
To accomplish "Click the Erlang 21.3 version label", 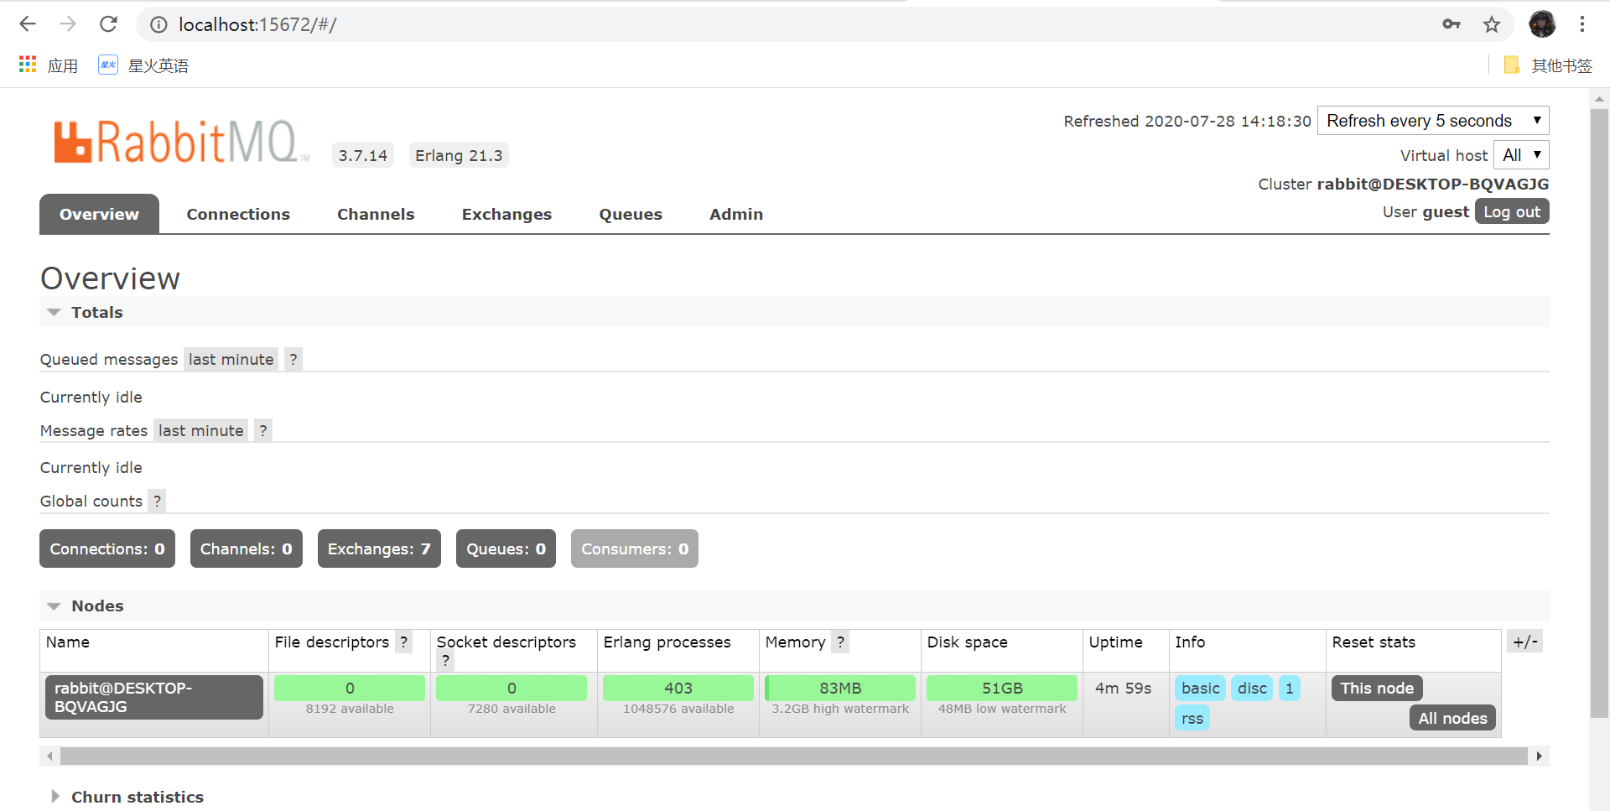I will pyautogui.click(x=459, y=155).
